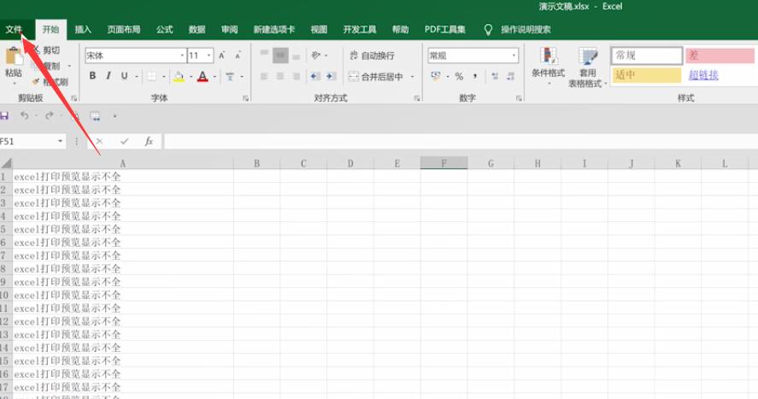This screenshot has width=758, height=399.
Task: Click the 剪切 cut button
Action: [47, 50]
